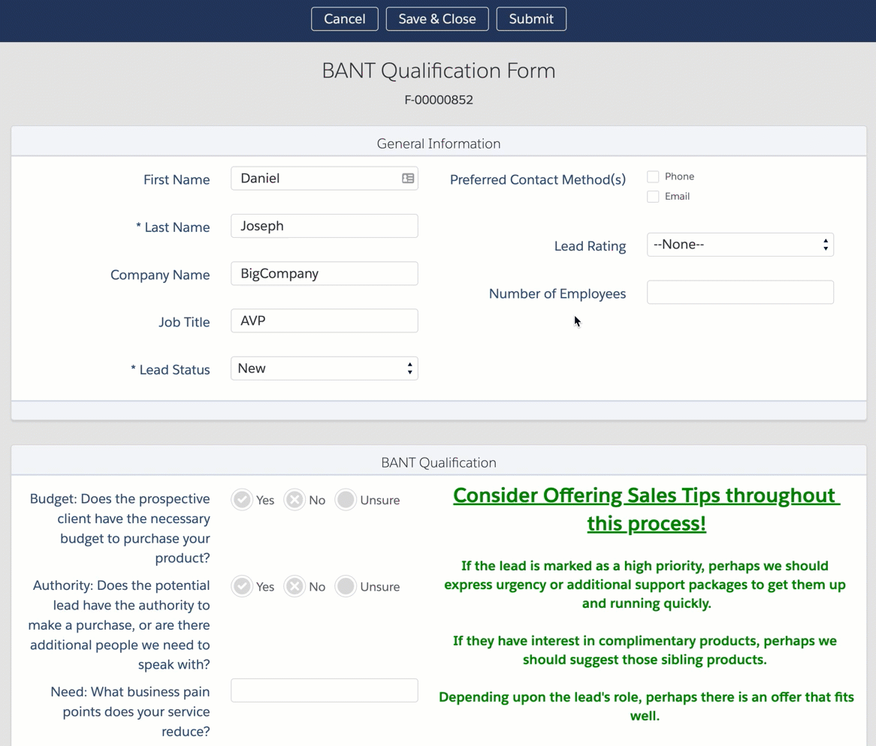Click the Number of Employees label
Screen dimensions: 876x746
tap(557, 294)
